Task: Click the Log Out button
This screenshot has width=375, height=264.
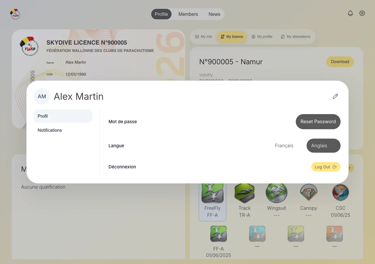Action: pyautogui.click(x=326, y=167)
